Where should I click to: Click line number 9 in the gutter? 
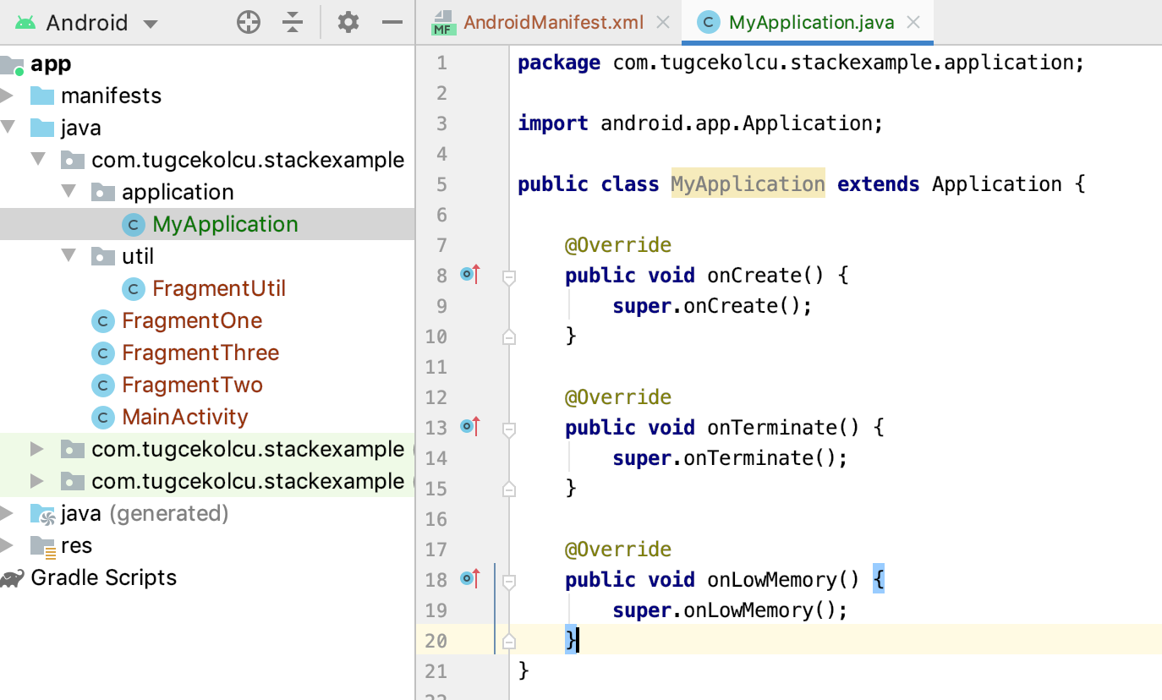pos(441,305)
